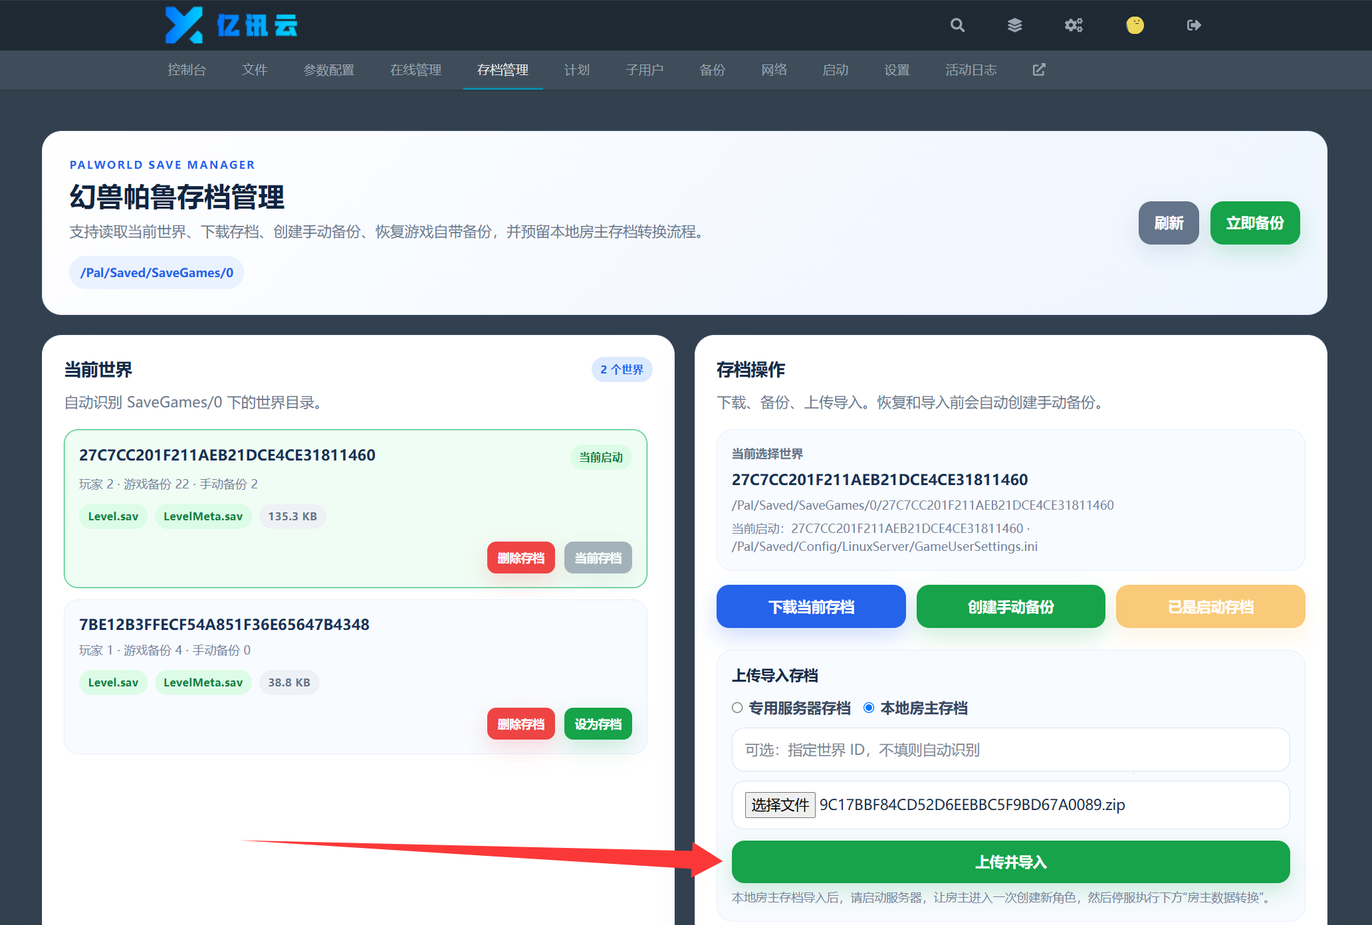Click LevelMeta.sav chip of world 7BE12B3F
The height and width of the screenshot is (925, 1372).
pyautogui.click(x=203, y=682)
